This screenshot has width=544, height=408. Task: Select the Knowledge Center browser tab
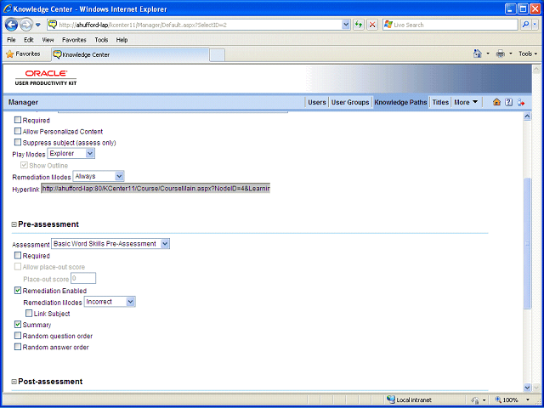[130, 54]
